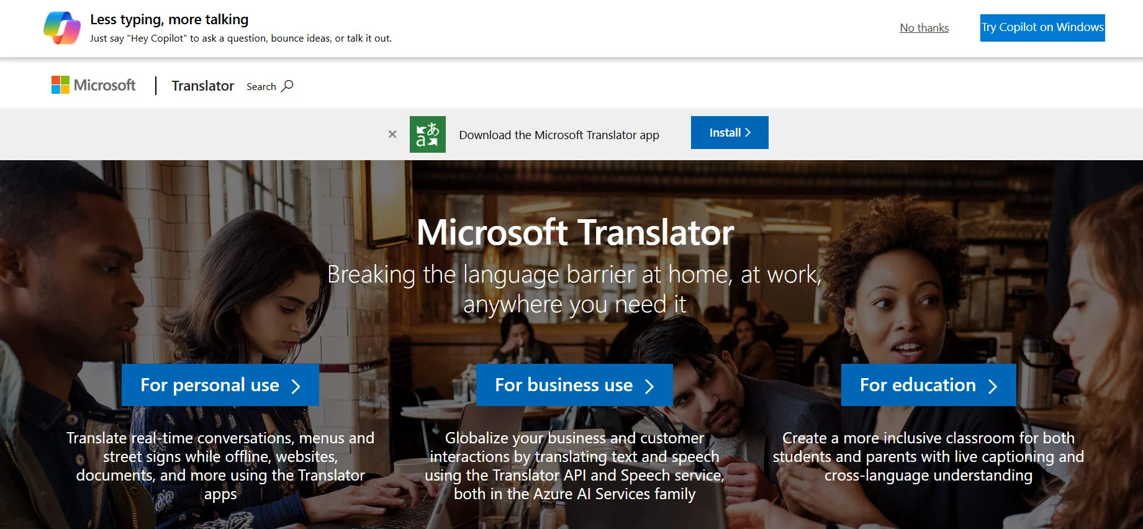The image size is (1143, 529).
Task: Click Try Copilot on Windows button
Action: click(x=1042, y=28)
